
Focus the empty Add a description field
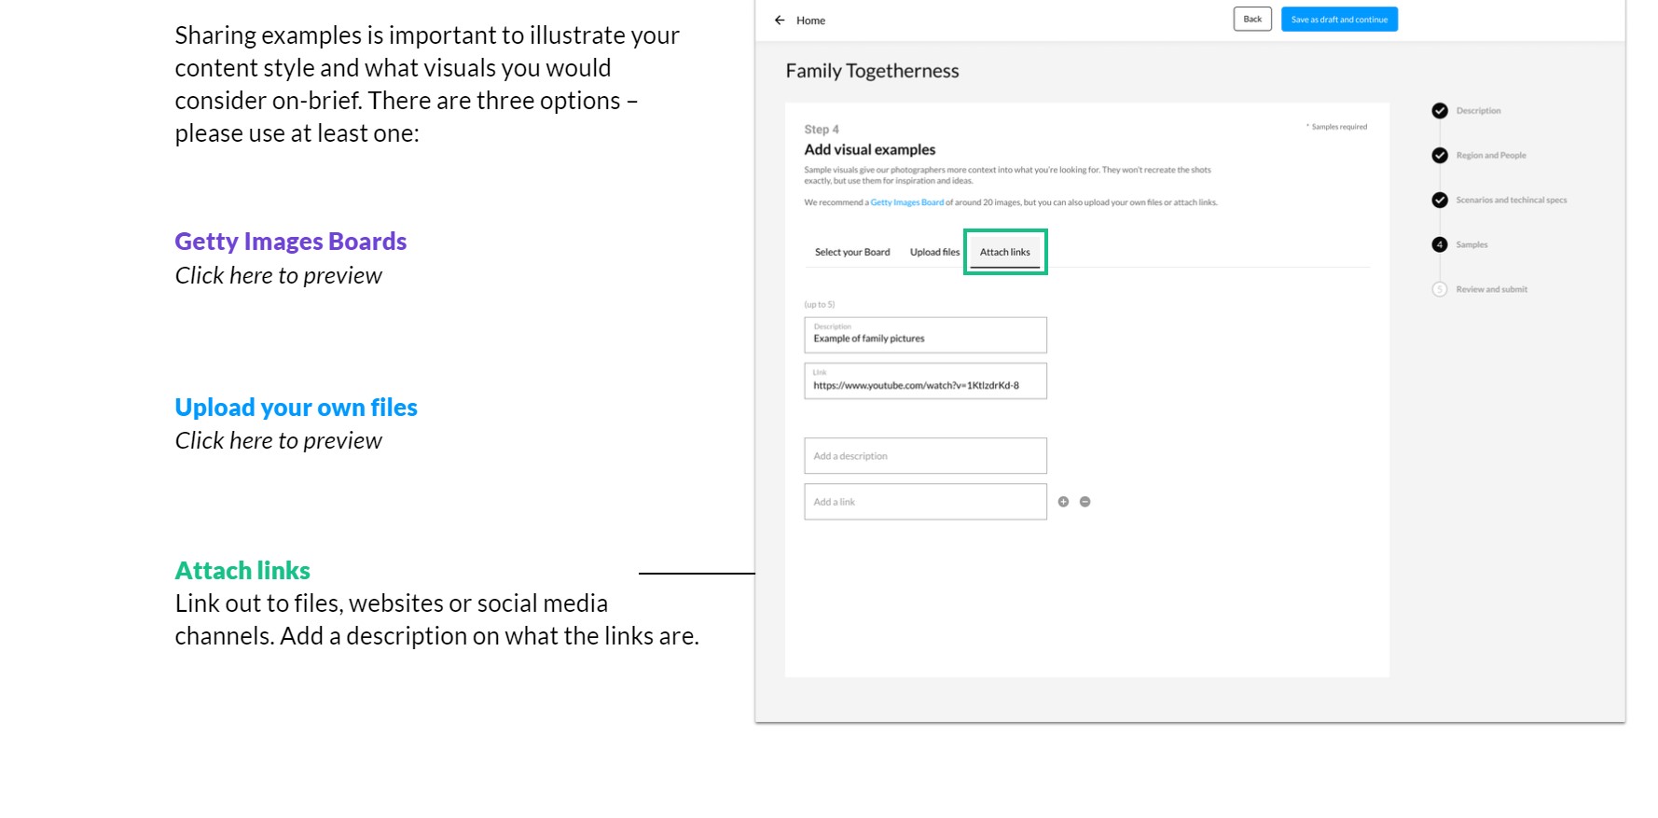pyautogui.click(x=925, y=456)
